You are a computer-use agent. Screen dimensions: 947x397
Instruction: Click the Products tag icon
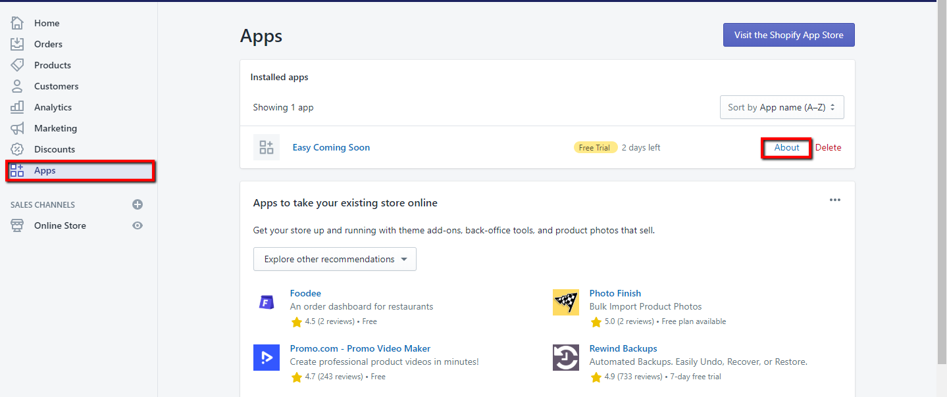(17, 65)
